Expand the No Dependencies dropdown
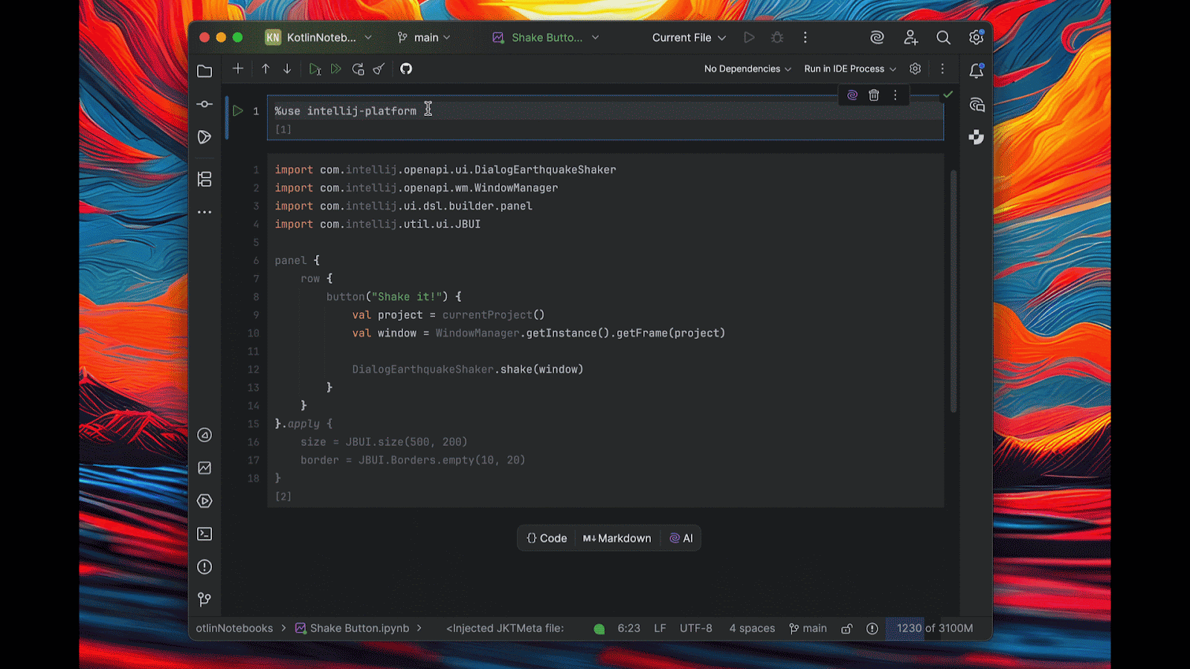 (747, 69)
